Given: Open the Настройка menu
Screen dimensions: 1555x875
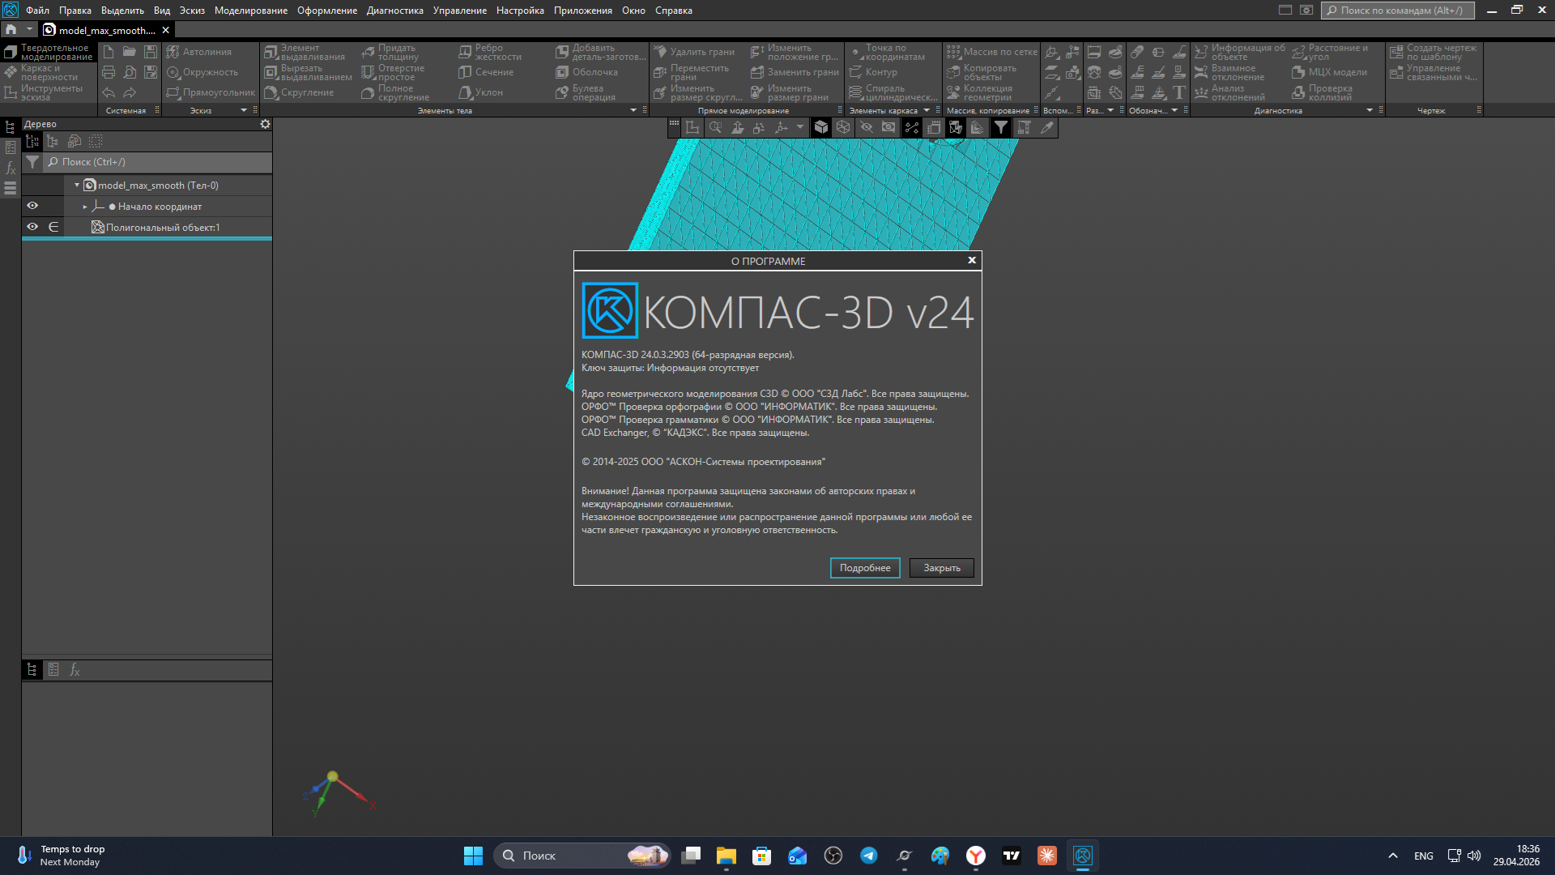Looking at the screenshot, I should (520, 11).
